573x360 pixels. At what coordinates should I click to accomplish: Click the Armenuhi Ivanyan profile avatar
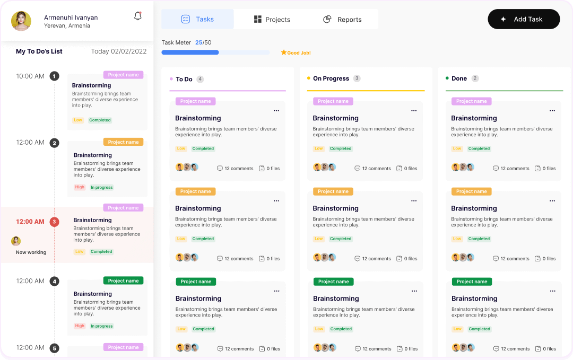(21, 21)
